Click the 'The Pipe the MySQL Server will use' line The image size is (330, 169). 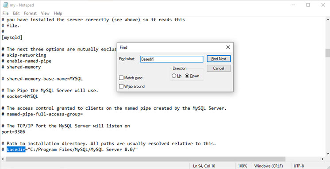tap(50, 91)
